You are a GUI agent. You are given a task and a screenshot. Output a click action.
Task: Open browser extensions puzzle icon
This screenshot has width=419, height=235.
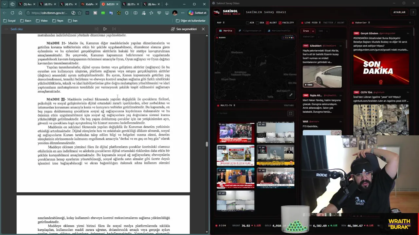point(127,13)
